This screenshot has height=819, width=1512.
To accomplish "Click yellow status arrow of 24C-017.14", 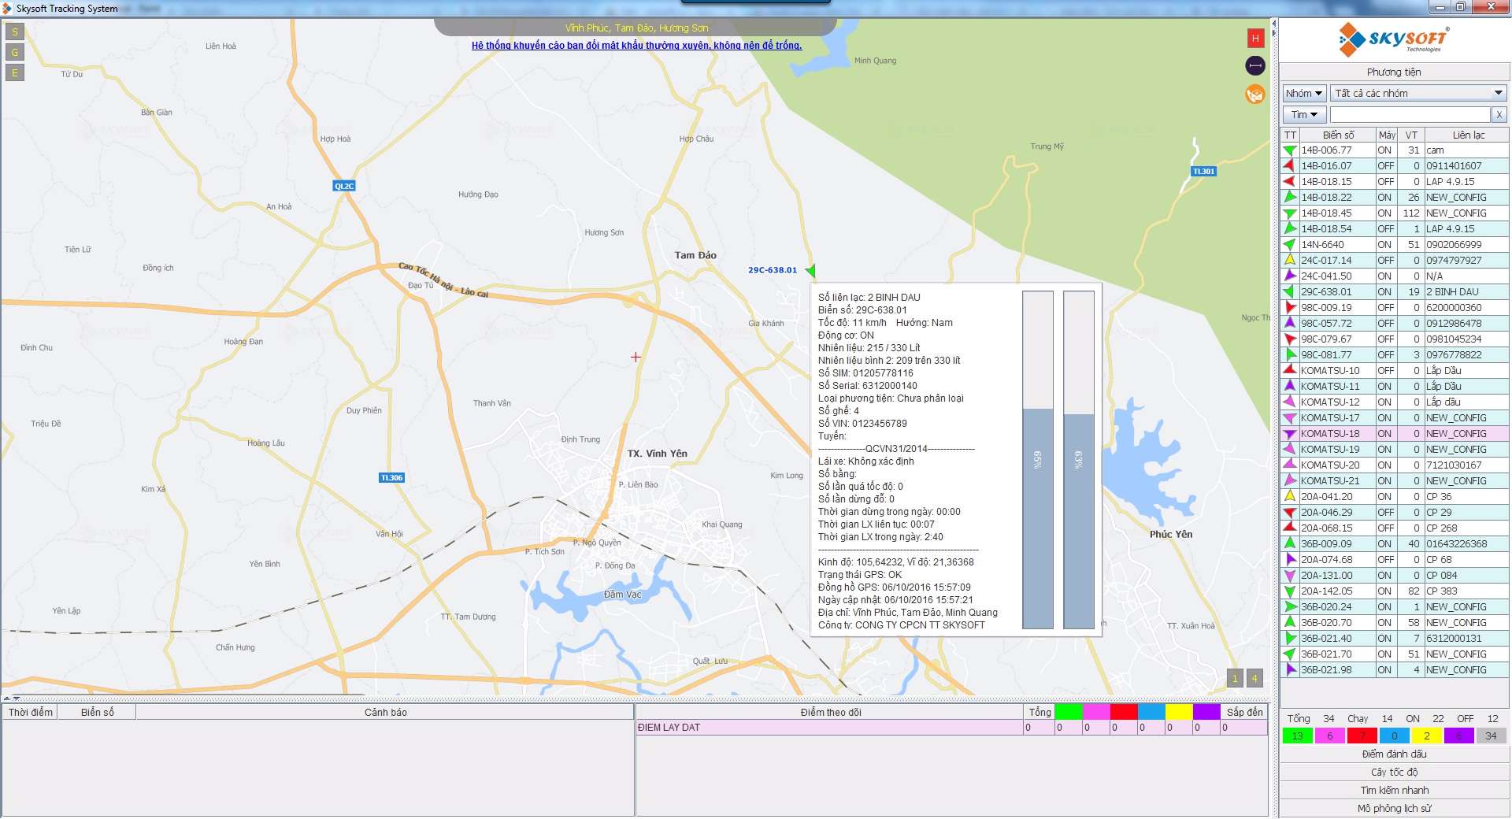I will point(1290,260).
